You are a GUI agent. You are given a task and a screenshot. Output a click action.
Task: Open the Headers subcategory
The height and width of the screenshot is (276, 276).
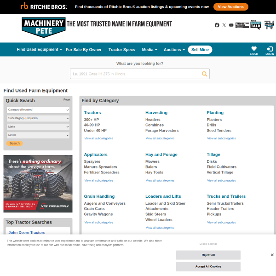pos(153,120)
